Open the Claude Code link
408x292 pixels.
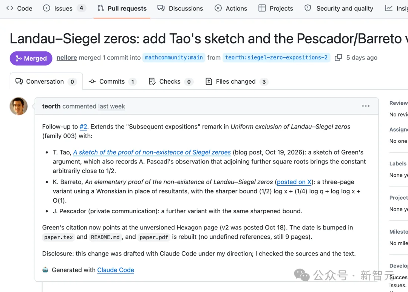pos(116,270)
